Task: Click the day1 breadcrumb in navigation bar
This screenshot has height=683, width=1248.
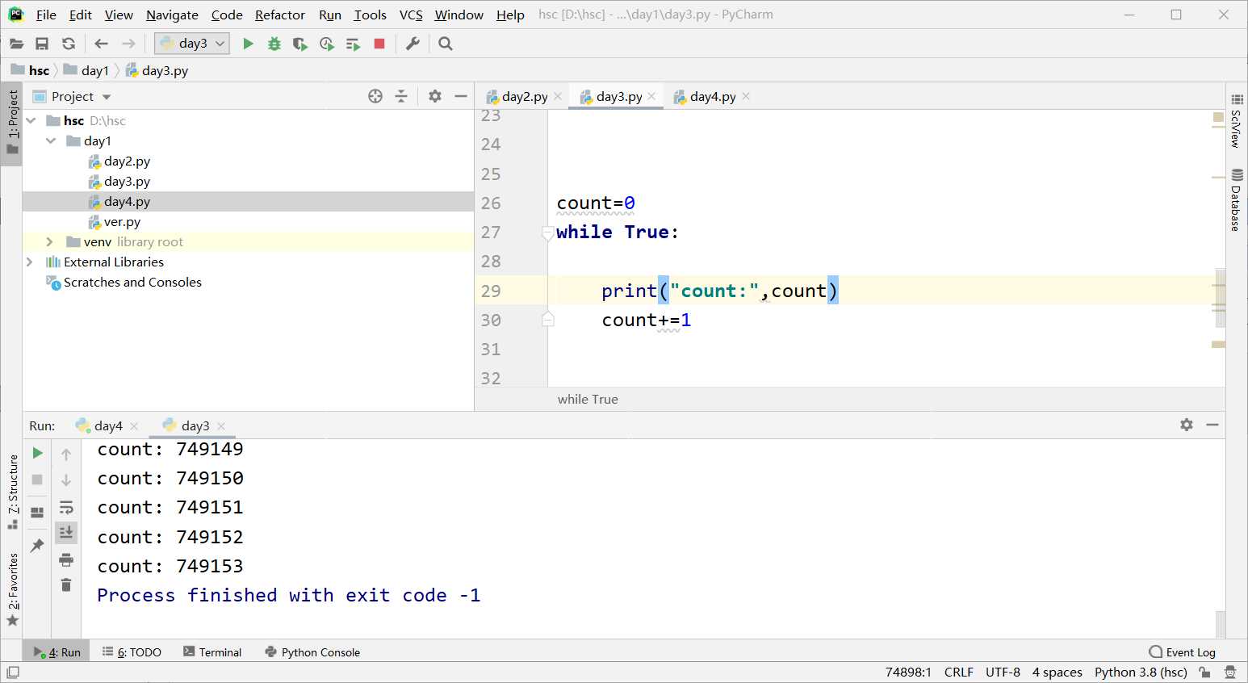Action: click(x=87, y=70)
